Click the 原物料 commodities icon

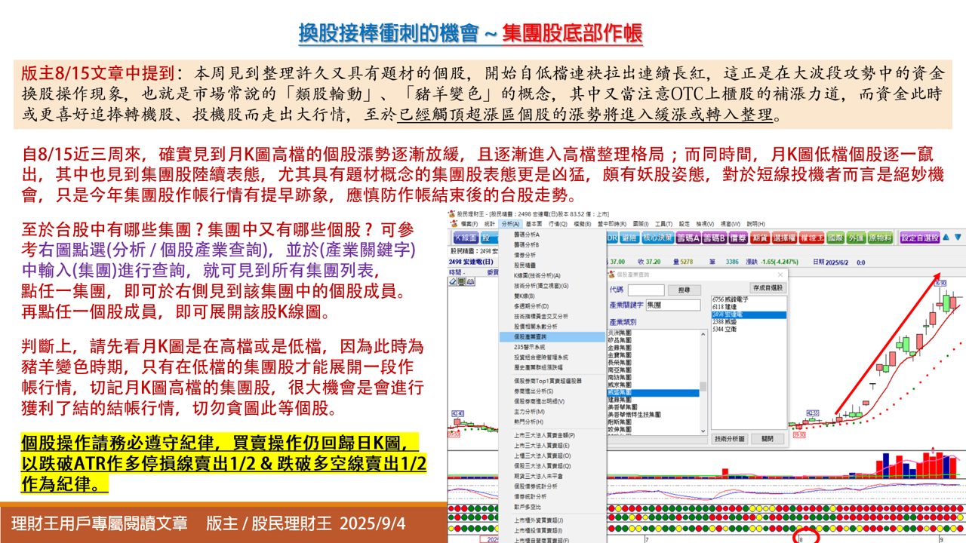pyautogui.click(x=881, y=235)
